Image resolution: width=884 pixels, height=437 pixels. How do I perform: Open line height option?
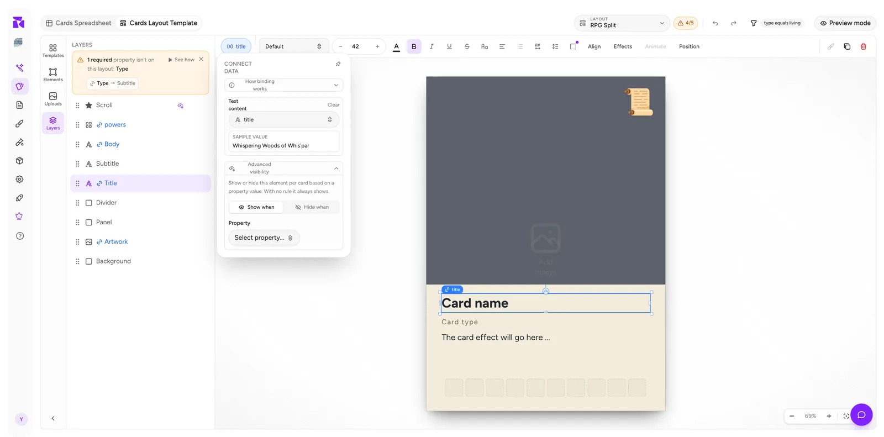[555, 46]
